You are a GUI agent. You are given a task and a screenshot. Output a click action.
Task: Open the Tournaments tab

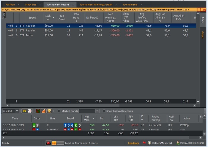[x=130, y=5]
